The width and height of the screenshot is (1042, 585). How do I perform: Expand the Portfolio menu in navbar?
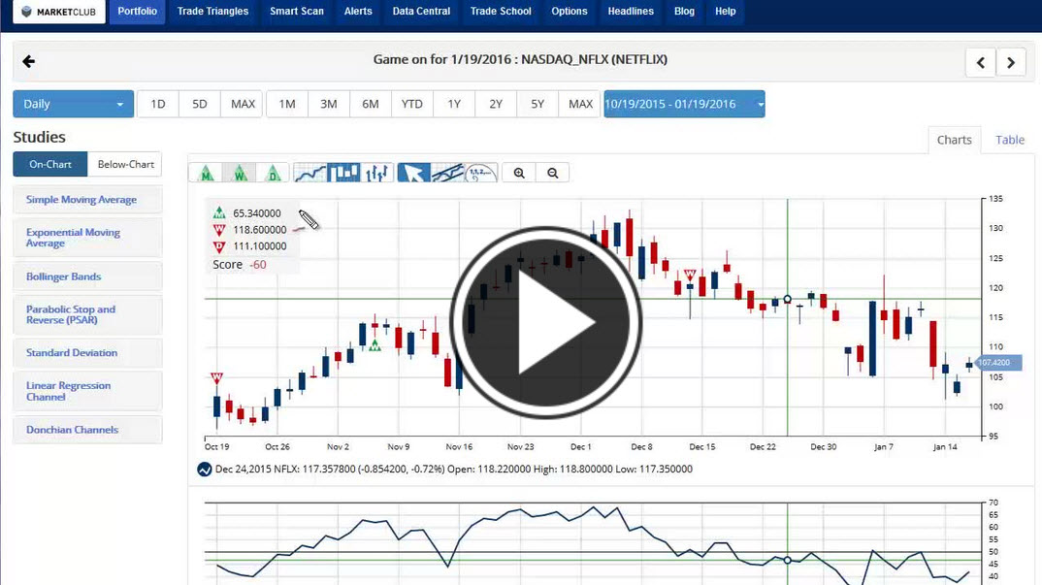coord(137,12)
